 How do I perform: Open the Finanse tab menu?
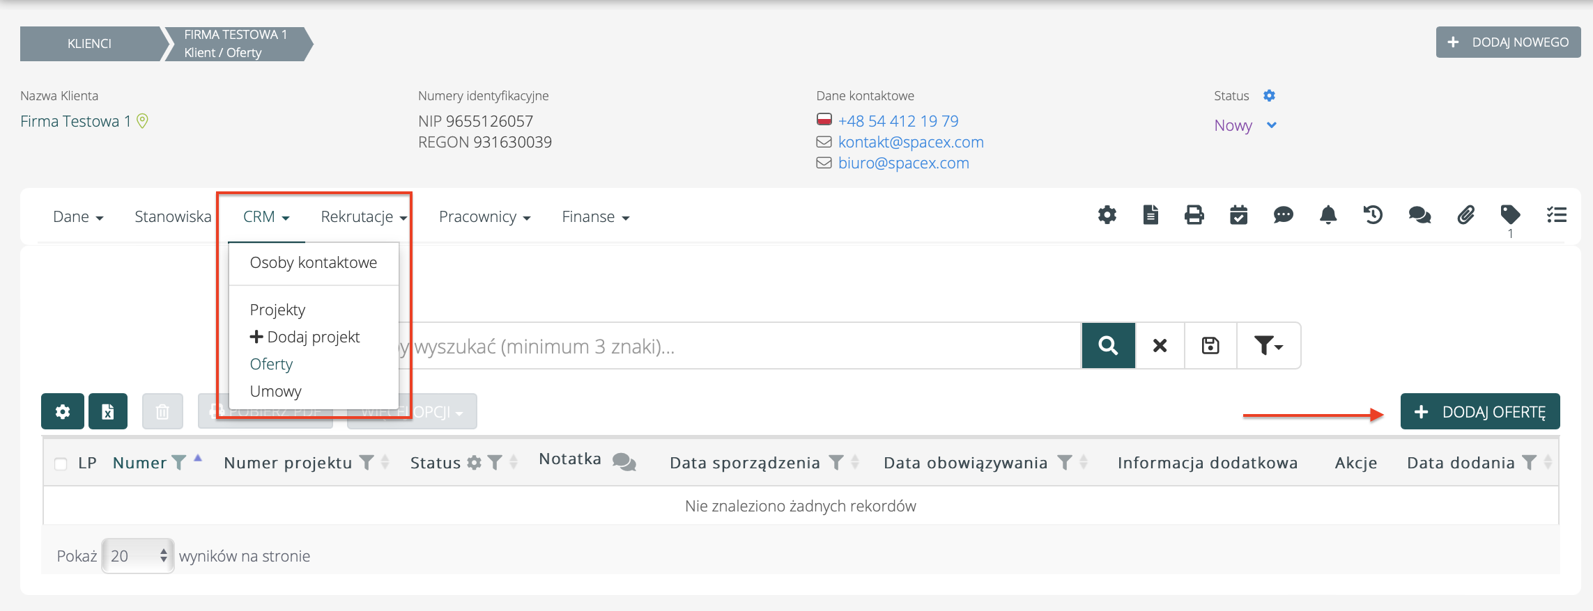pos(595,217)
